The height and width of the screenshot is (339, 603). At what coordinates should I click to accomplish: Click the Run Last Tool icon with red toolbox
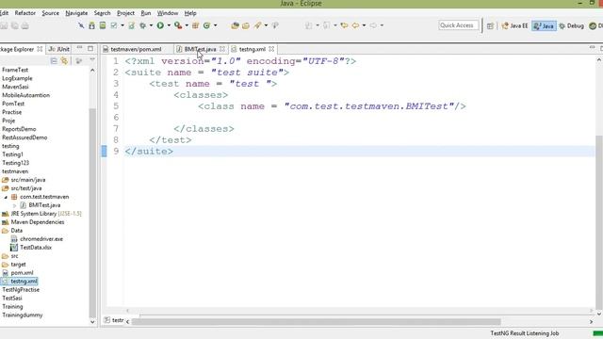178,25
